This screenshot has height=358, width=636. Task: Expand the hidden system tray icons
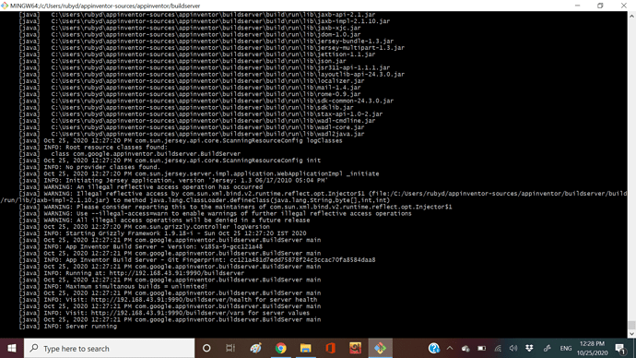450,348
